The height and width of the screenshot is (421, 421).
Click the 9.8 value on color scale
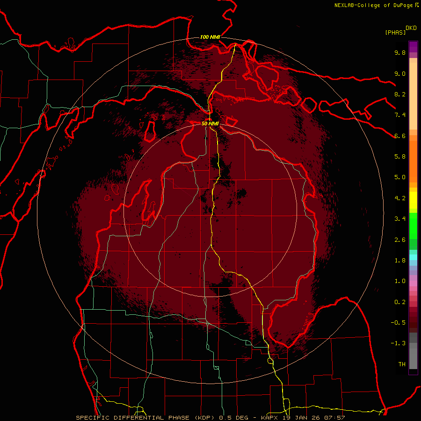(400, 53)
